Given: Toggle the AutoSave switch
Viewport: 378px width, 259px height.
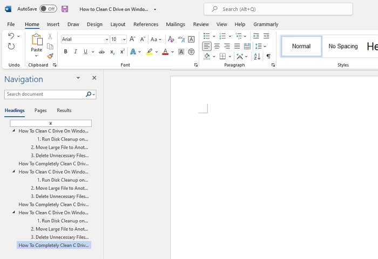Looking at the screenshot, I should click(x=48, y=9).
